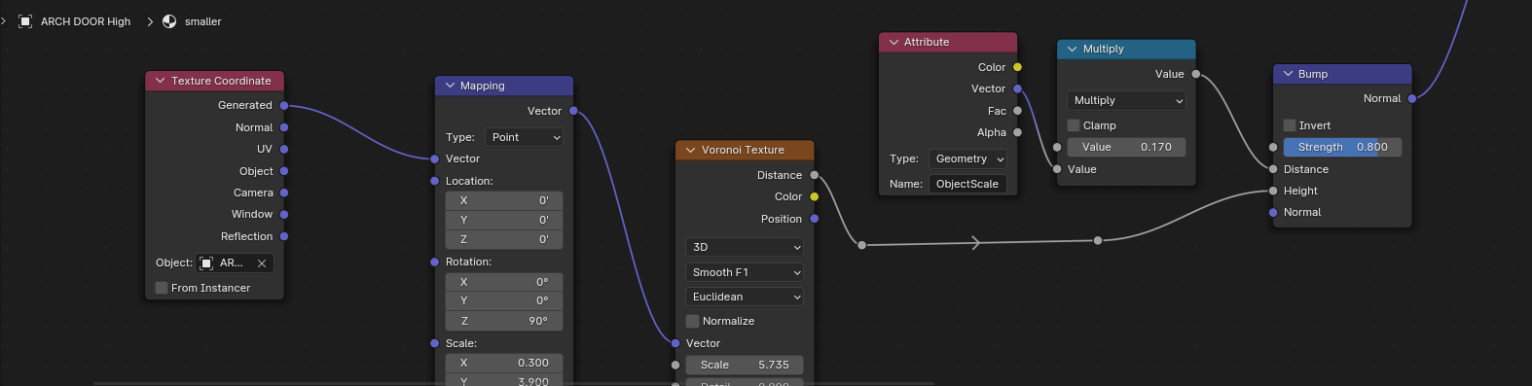Click the Object output socket
The width and height of the screenshot is (1532, 386).
tap(284, 171)
